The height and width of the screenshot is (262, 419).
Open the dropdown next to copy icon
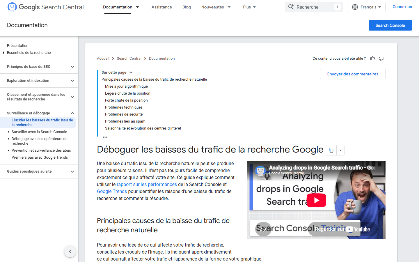coord(340,150)
